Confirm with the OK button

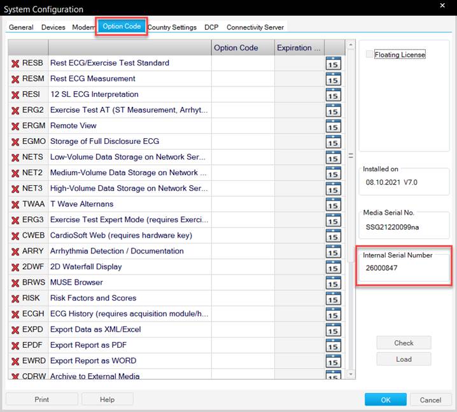point(386,400)
